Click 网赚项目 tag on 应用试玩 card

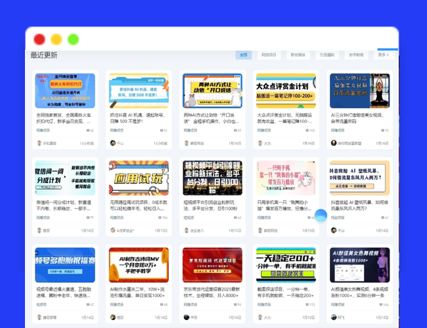[x=117, y=218]
